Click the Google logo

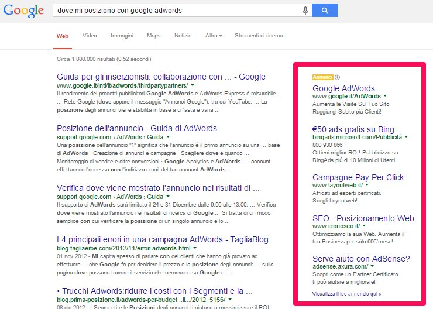click(23, 11)
